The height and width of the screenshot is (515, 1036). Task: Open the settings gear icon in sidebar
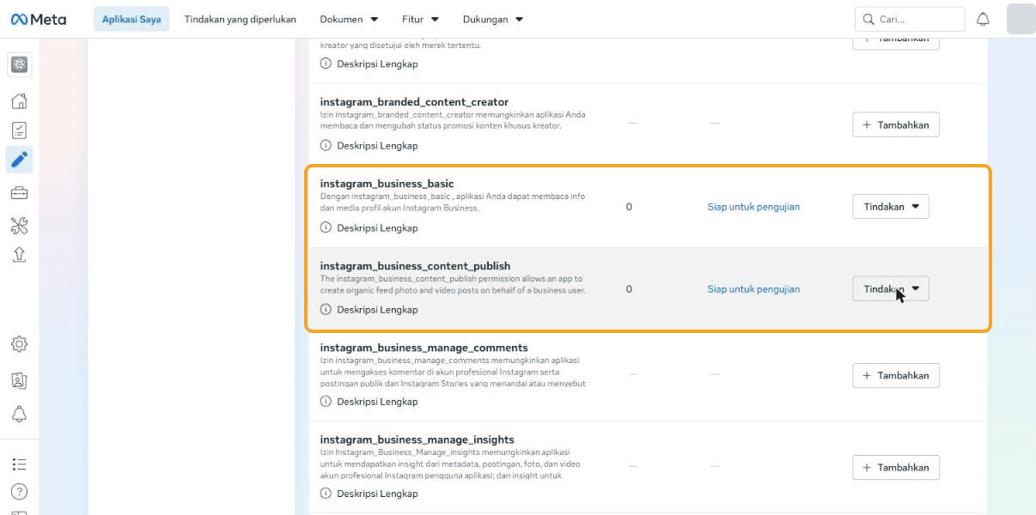coord(19,344)
